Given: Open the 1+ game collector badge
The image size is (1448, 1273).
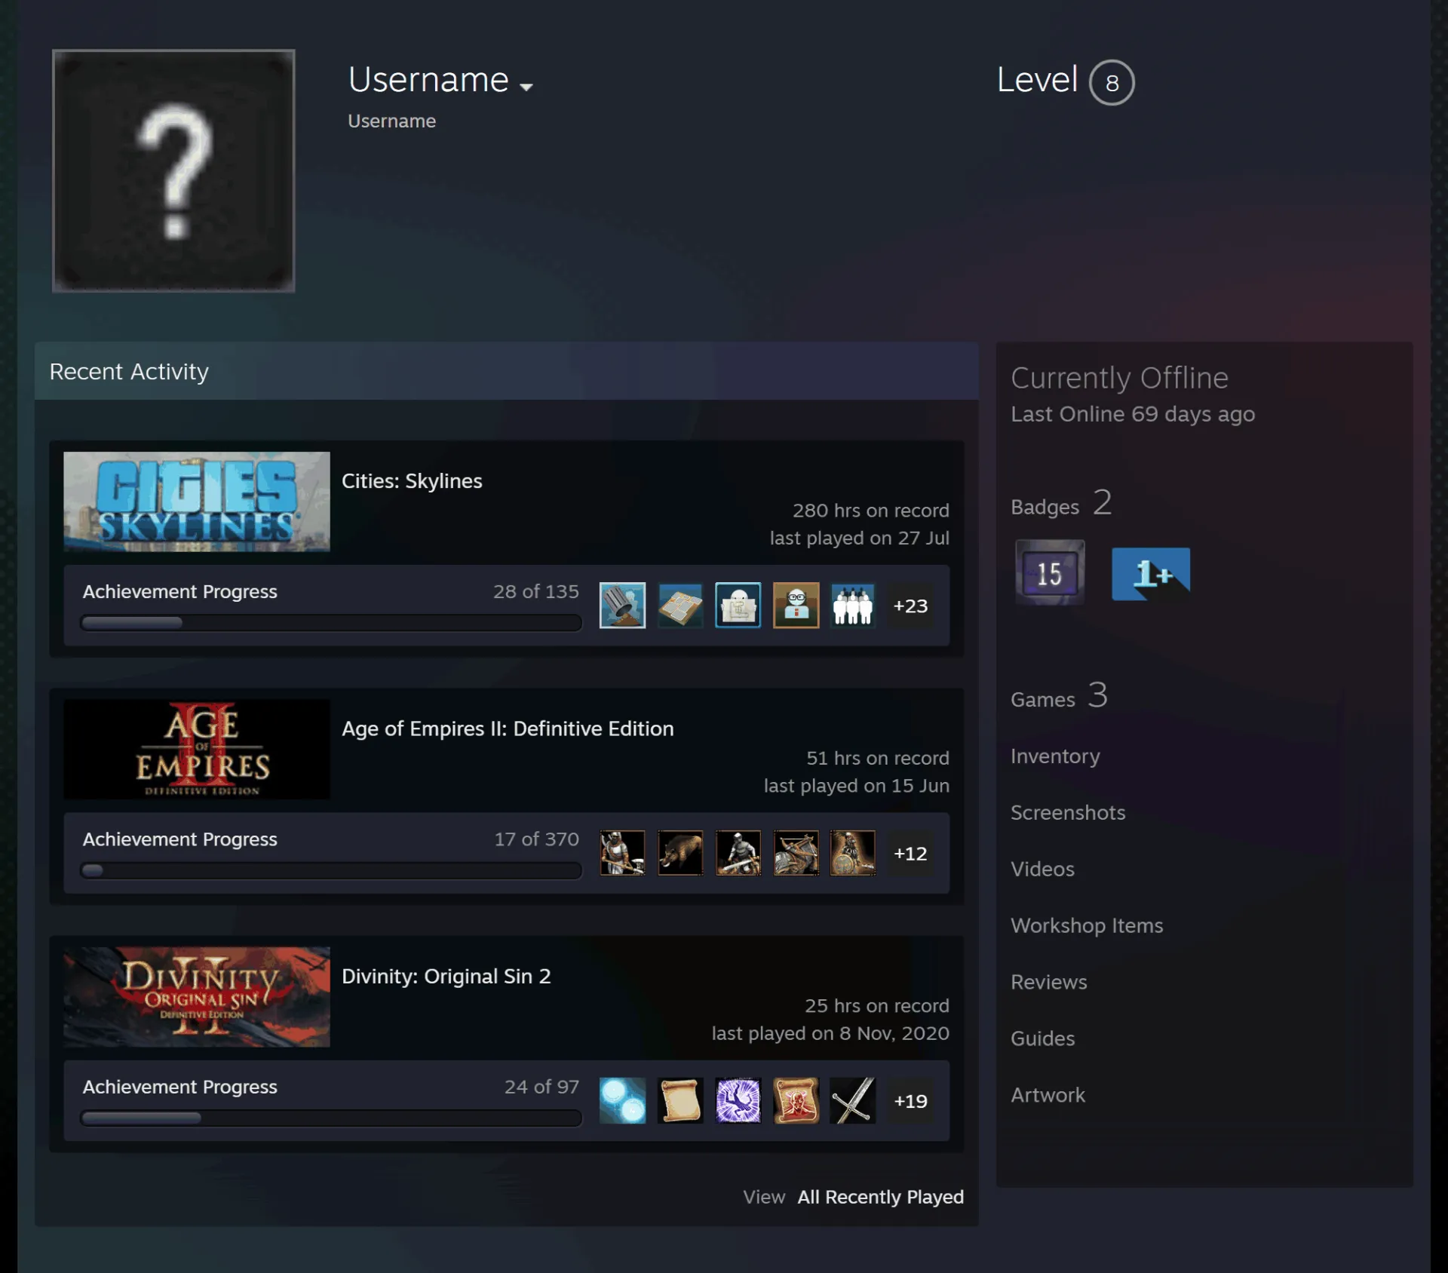Looking at the screenshot, I should [1151, 574].
